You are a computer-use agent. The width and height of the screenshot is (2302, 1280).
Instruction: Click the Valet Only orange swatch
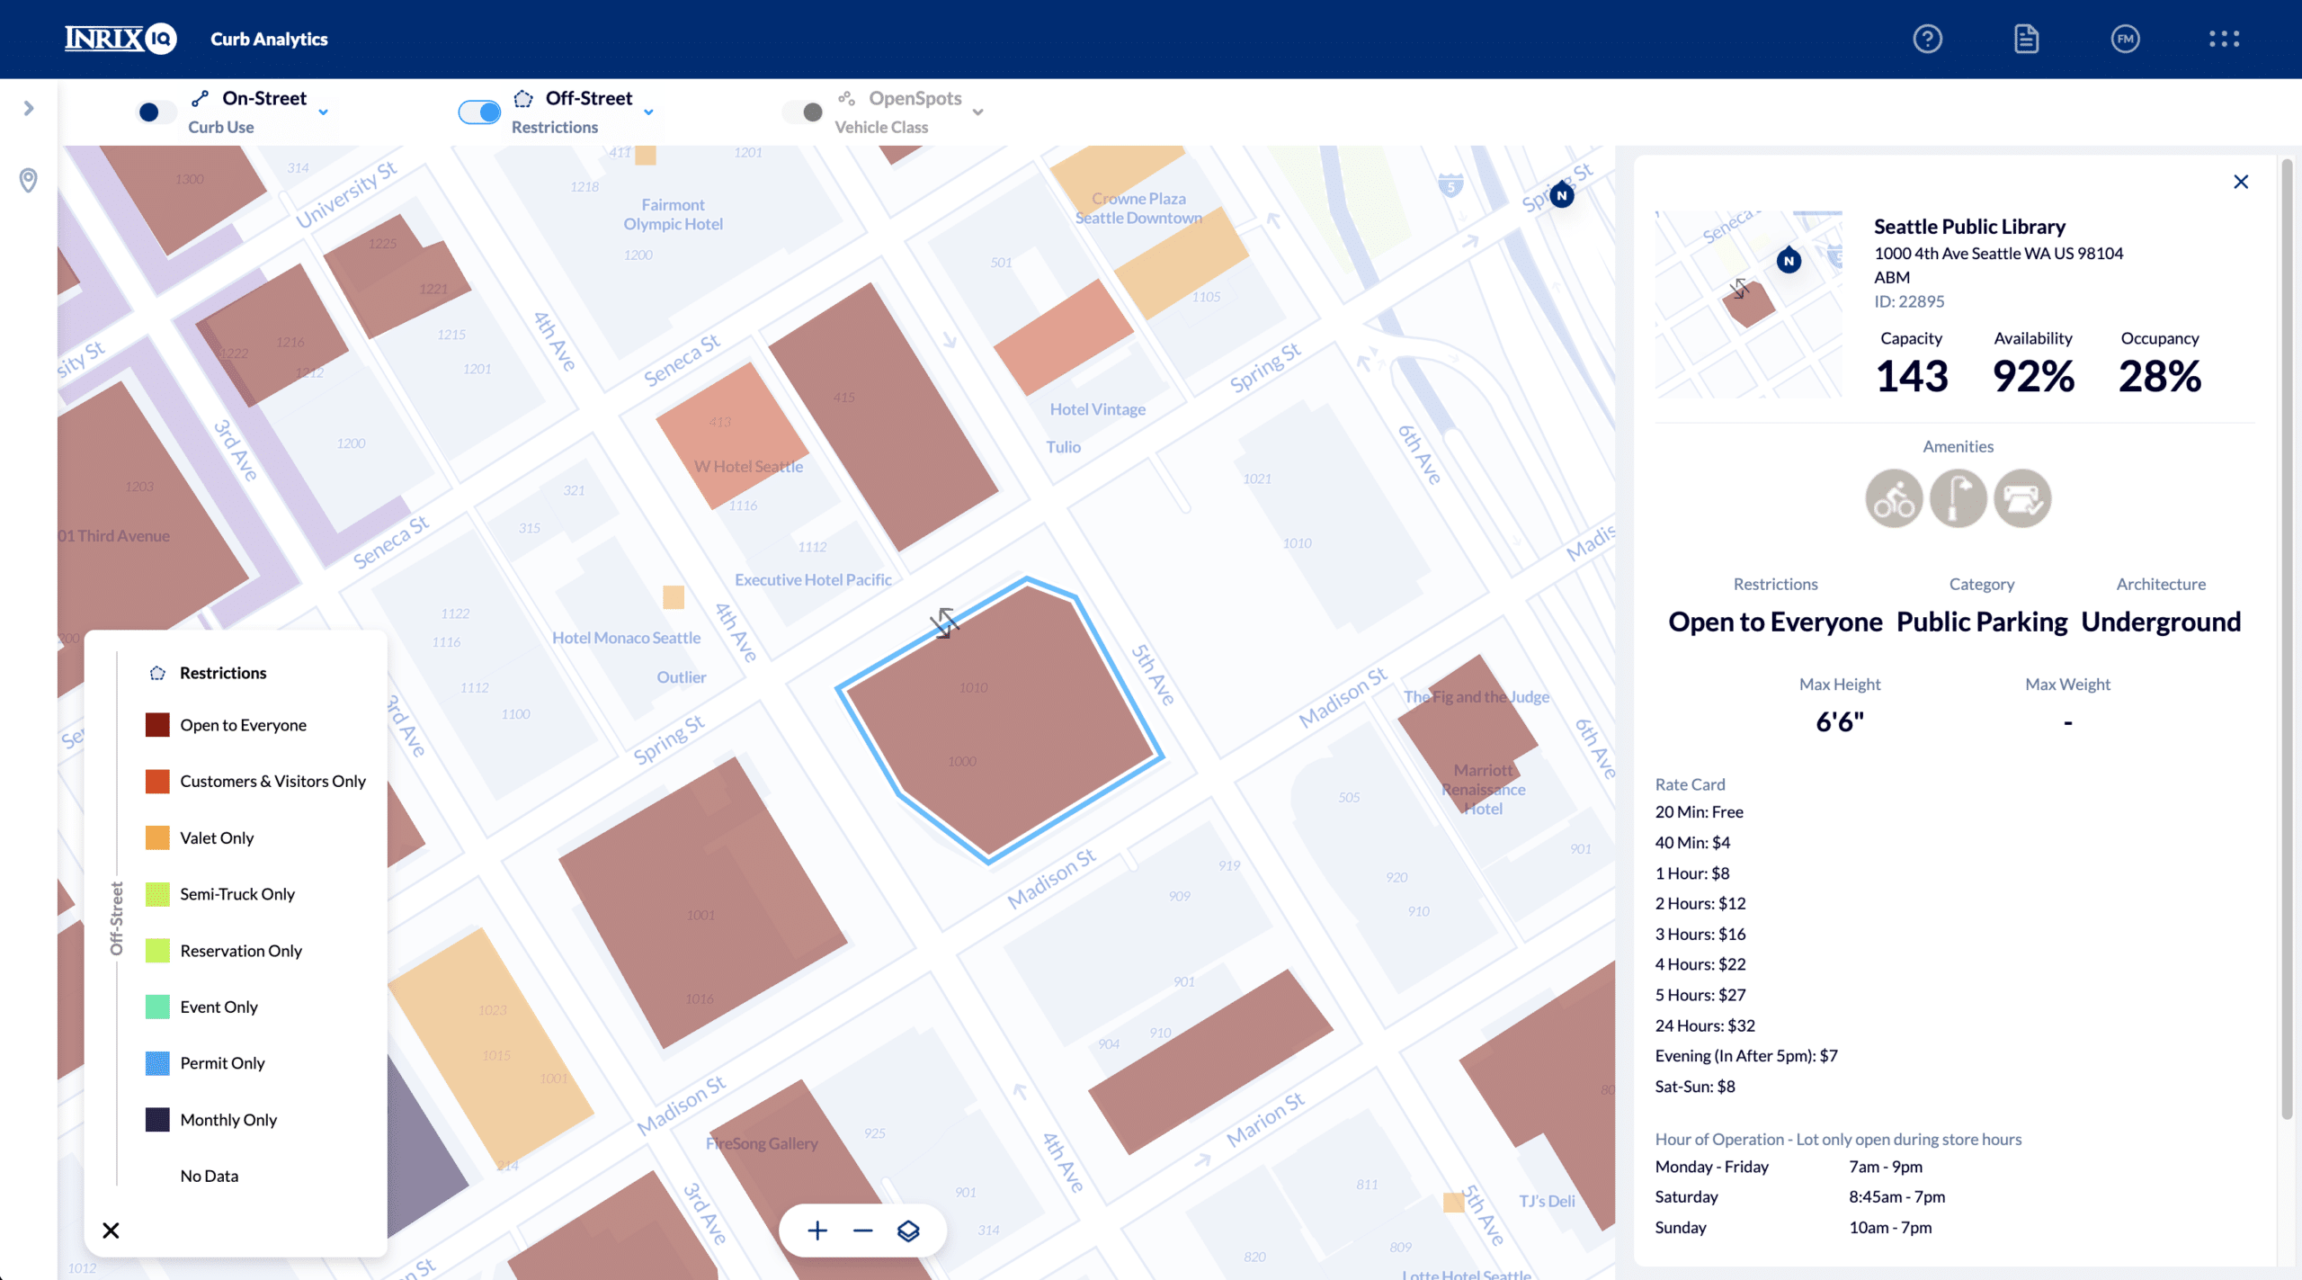coord(157,837)
